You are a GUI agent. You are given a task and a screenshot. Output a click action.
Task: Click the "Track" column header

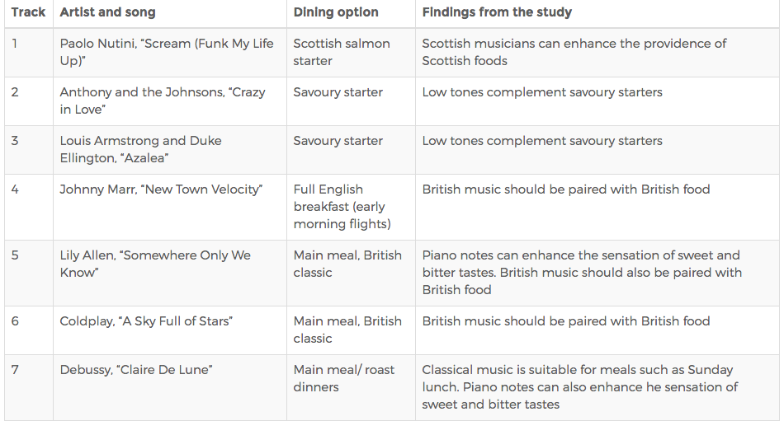tap(28, 12)
